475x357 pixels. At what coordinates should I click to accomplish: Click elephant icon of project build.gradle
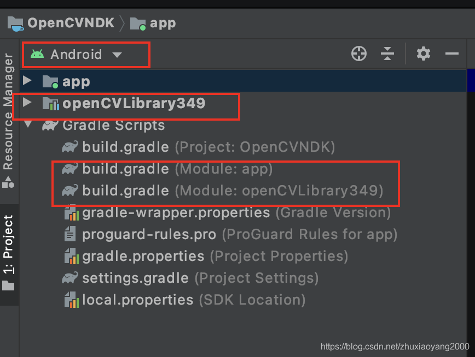[x=70, y=147]
